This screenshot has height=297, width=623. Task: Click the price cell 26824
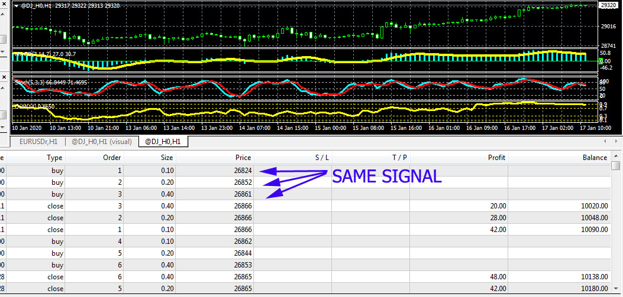243,171
